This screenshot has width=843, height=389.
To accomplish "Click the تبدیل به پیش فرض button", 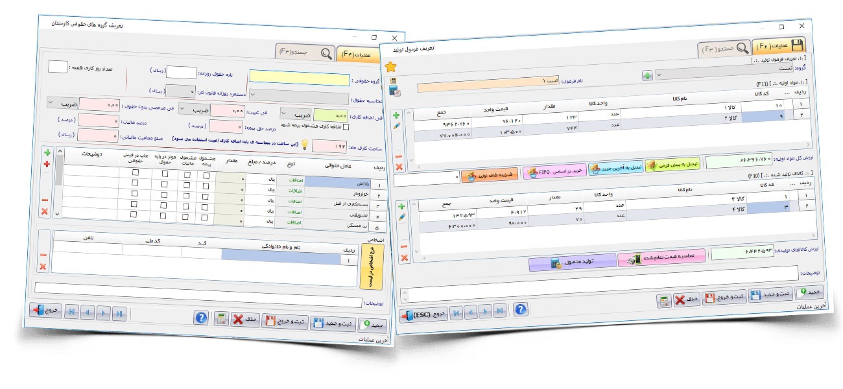I will pyautogui.click(x=672, y=165).
